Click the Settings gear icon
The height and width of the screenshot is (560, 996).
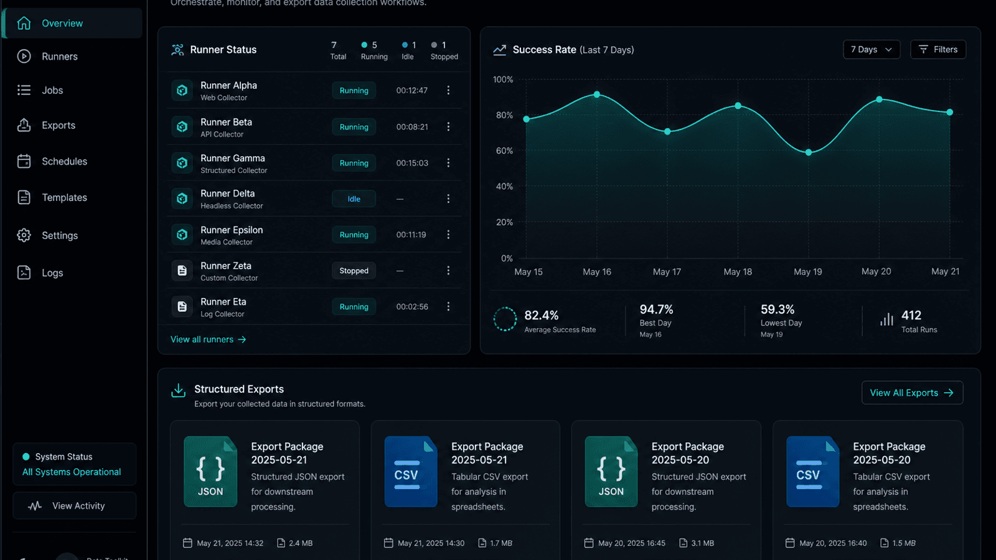(x=24, y=235)
